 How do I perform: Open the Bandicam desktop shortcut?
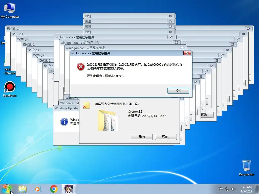10,89
